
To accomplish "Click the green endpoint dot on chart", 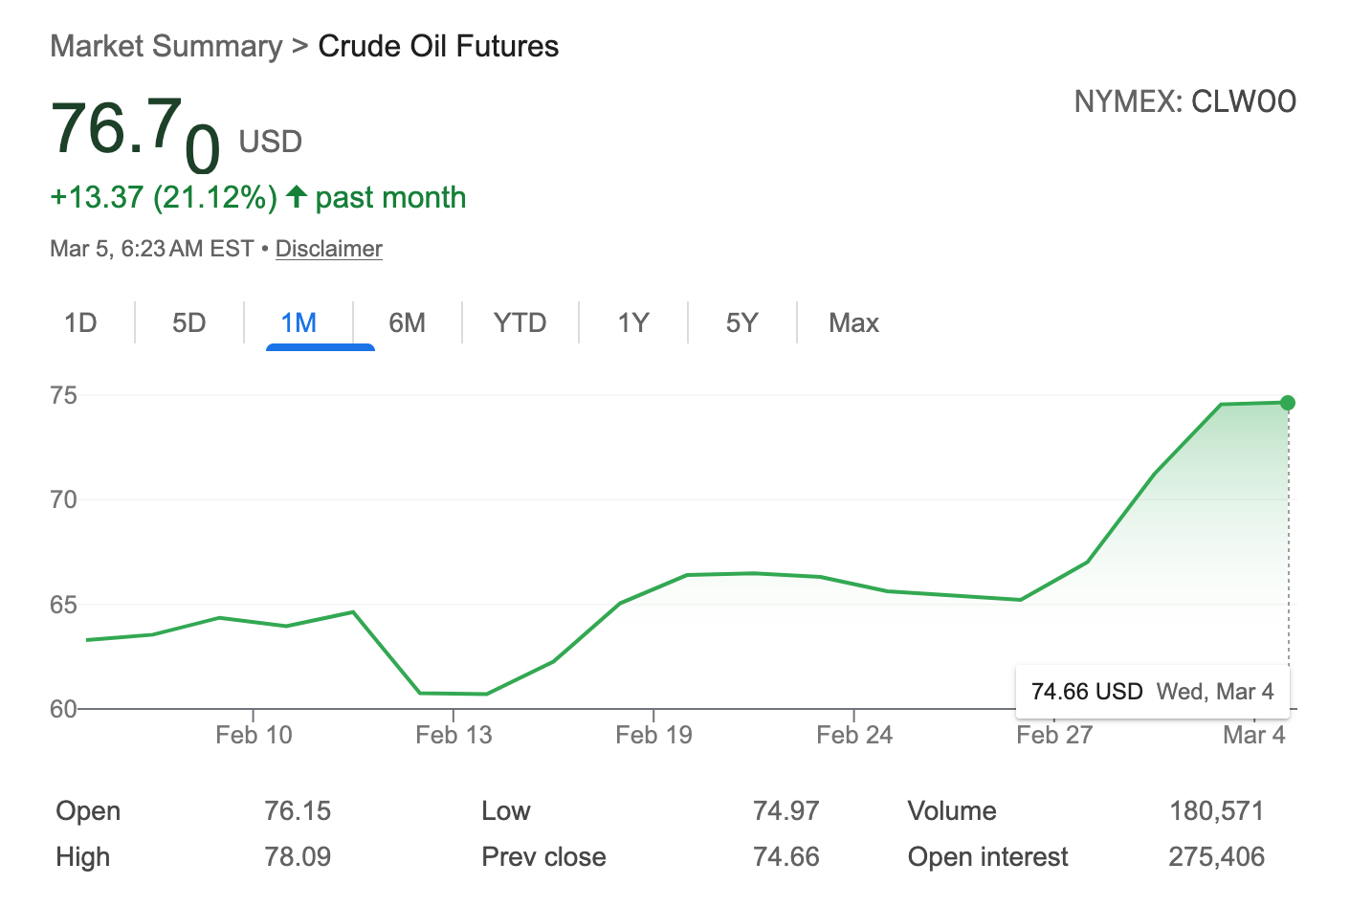I will pos(1288,403).
